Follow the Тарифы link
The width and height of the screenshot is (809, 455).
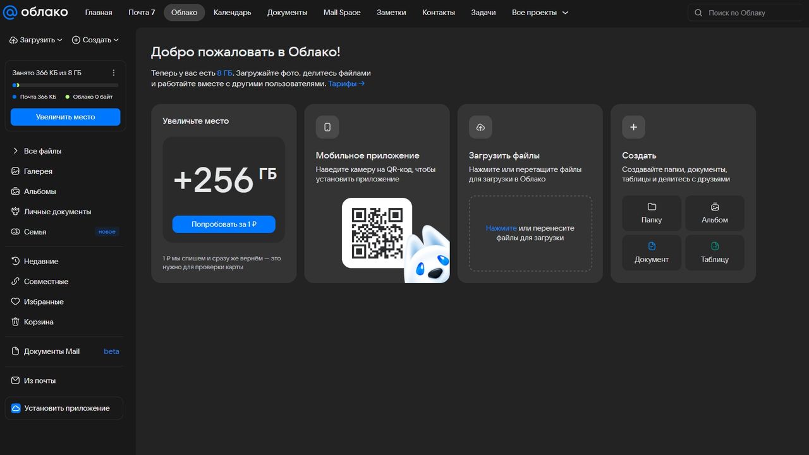(x=346, y=83)
